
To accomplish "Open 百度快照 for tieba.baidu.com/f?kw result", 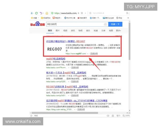I will 75,67.
